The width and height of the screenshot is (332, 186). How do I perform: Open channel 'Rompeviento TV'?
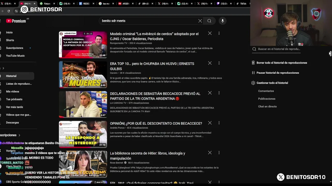click(x=119, y=43)
